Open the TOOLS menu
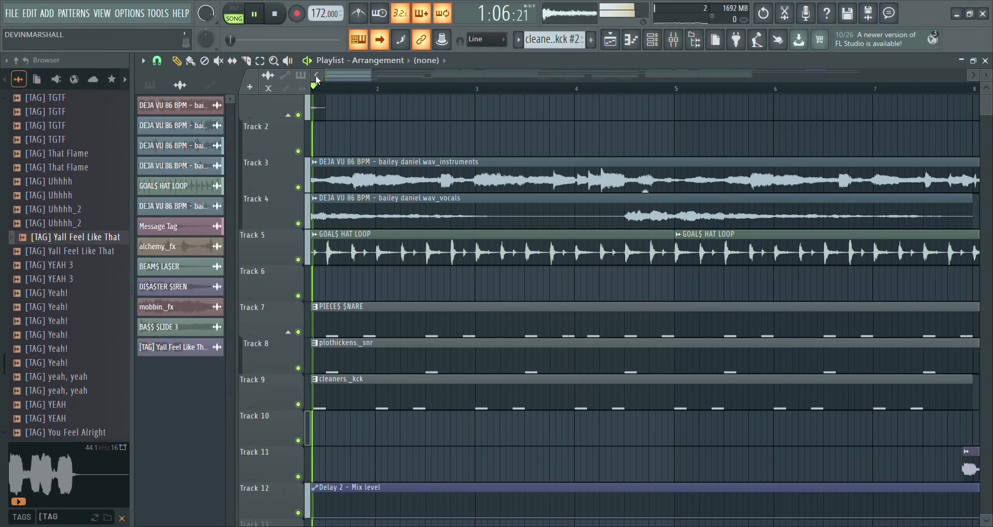 point(158,13)
